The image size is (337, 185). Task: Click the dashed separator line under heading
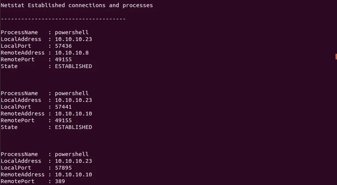click(63, 19)
